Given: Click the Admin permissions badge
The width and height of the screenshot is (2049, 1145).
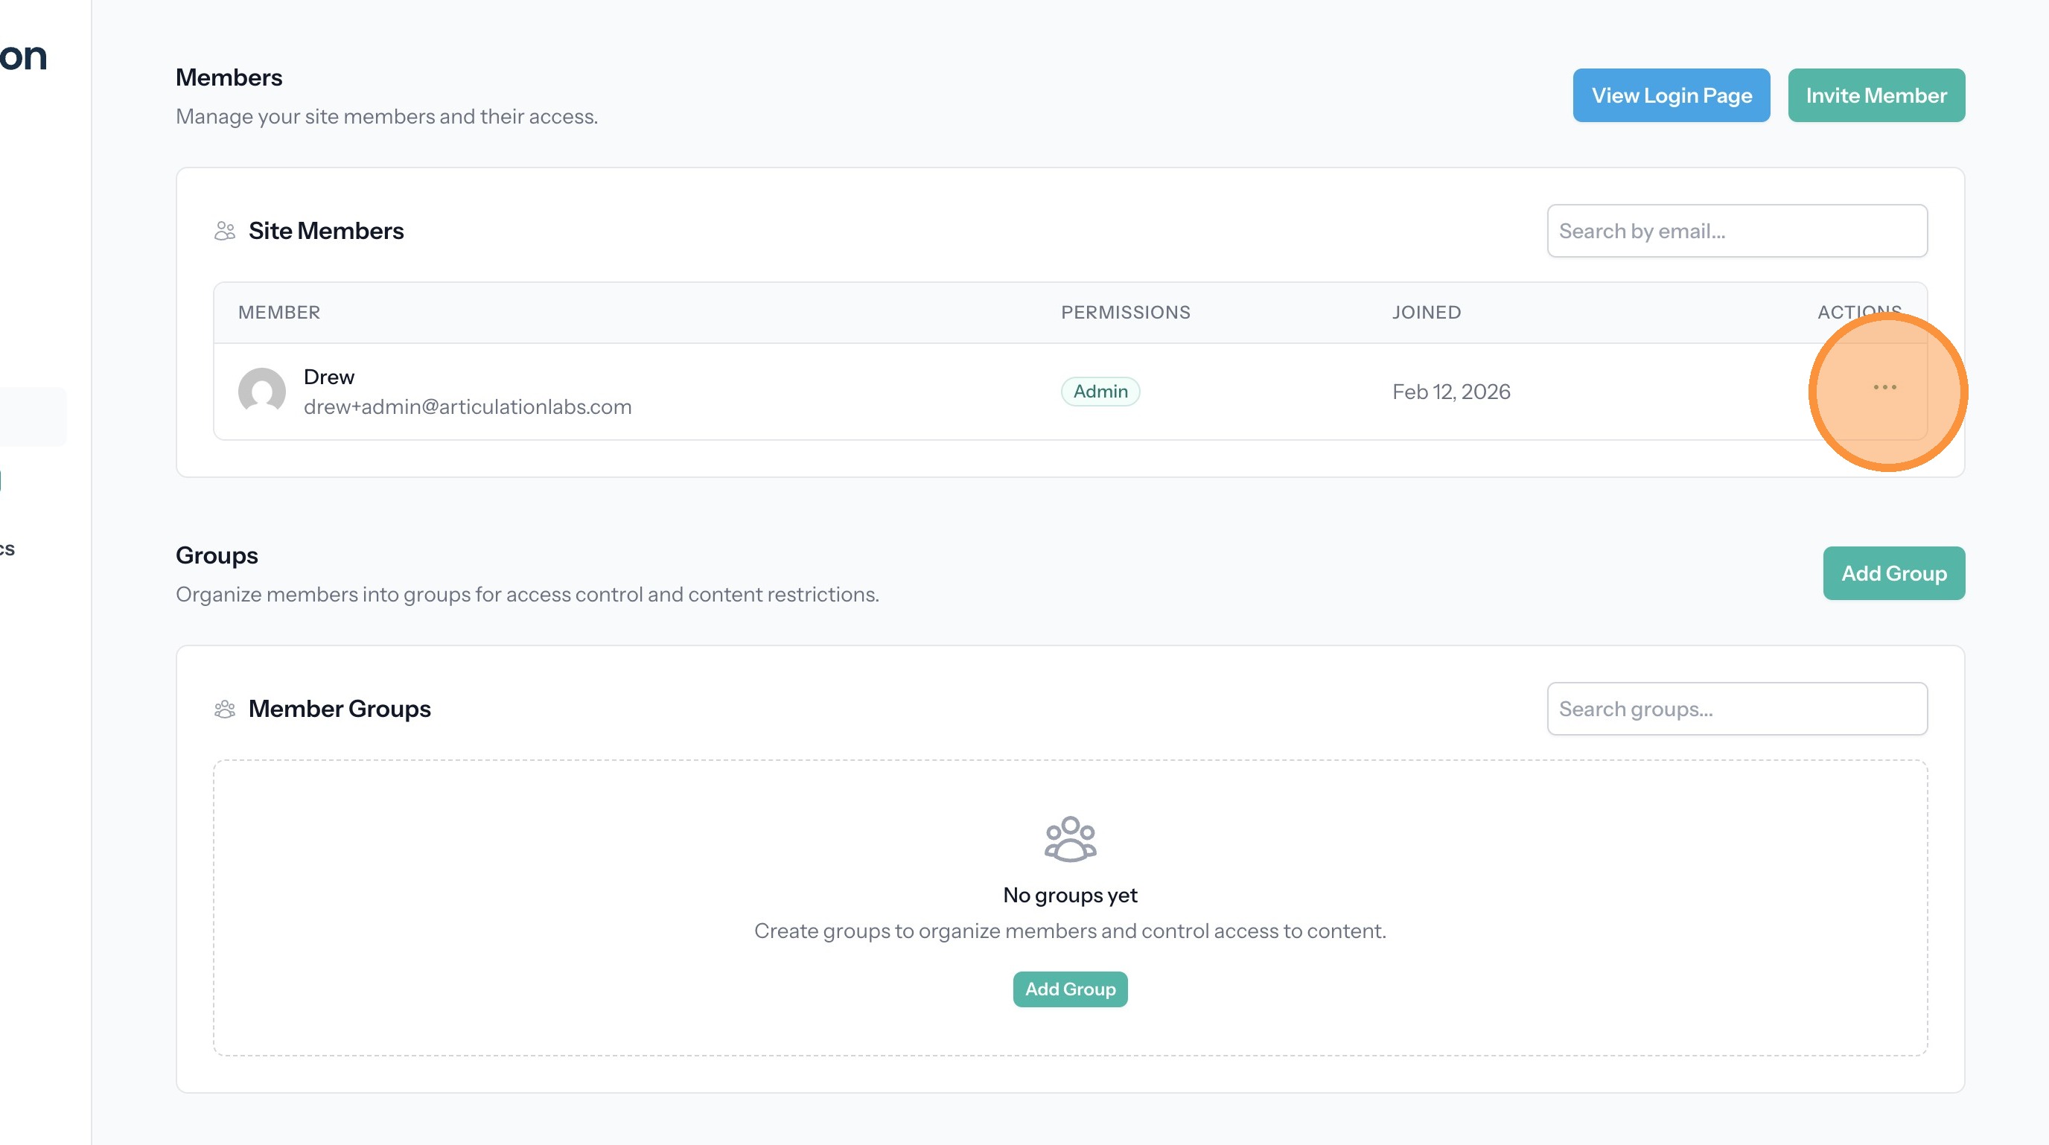Looking at the screenshot, I should 1100,391.
